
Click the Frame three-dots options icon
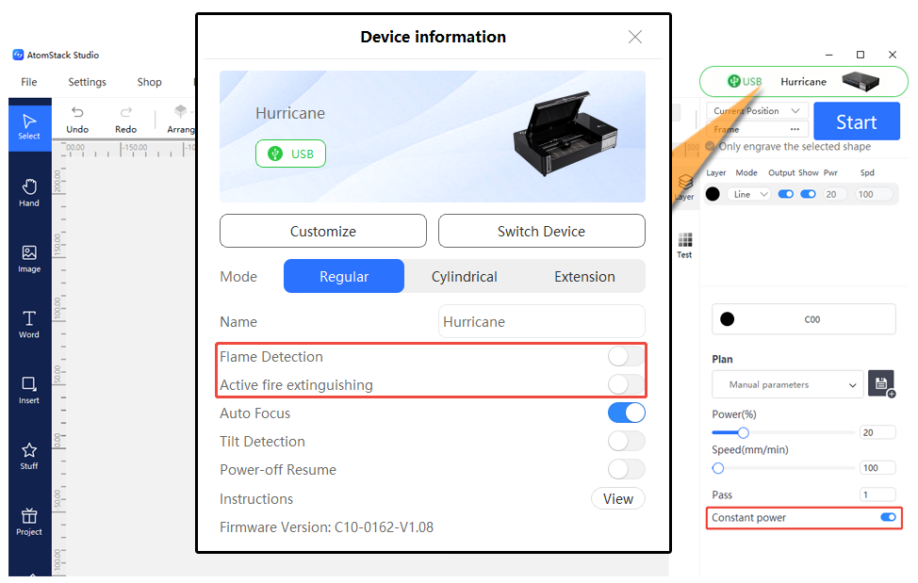pyautogui.click(x=795, y=129)
